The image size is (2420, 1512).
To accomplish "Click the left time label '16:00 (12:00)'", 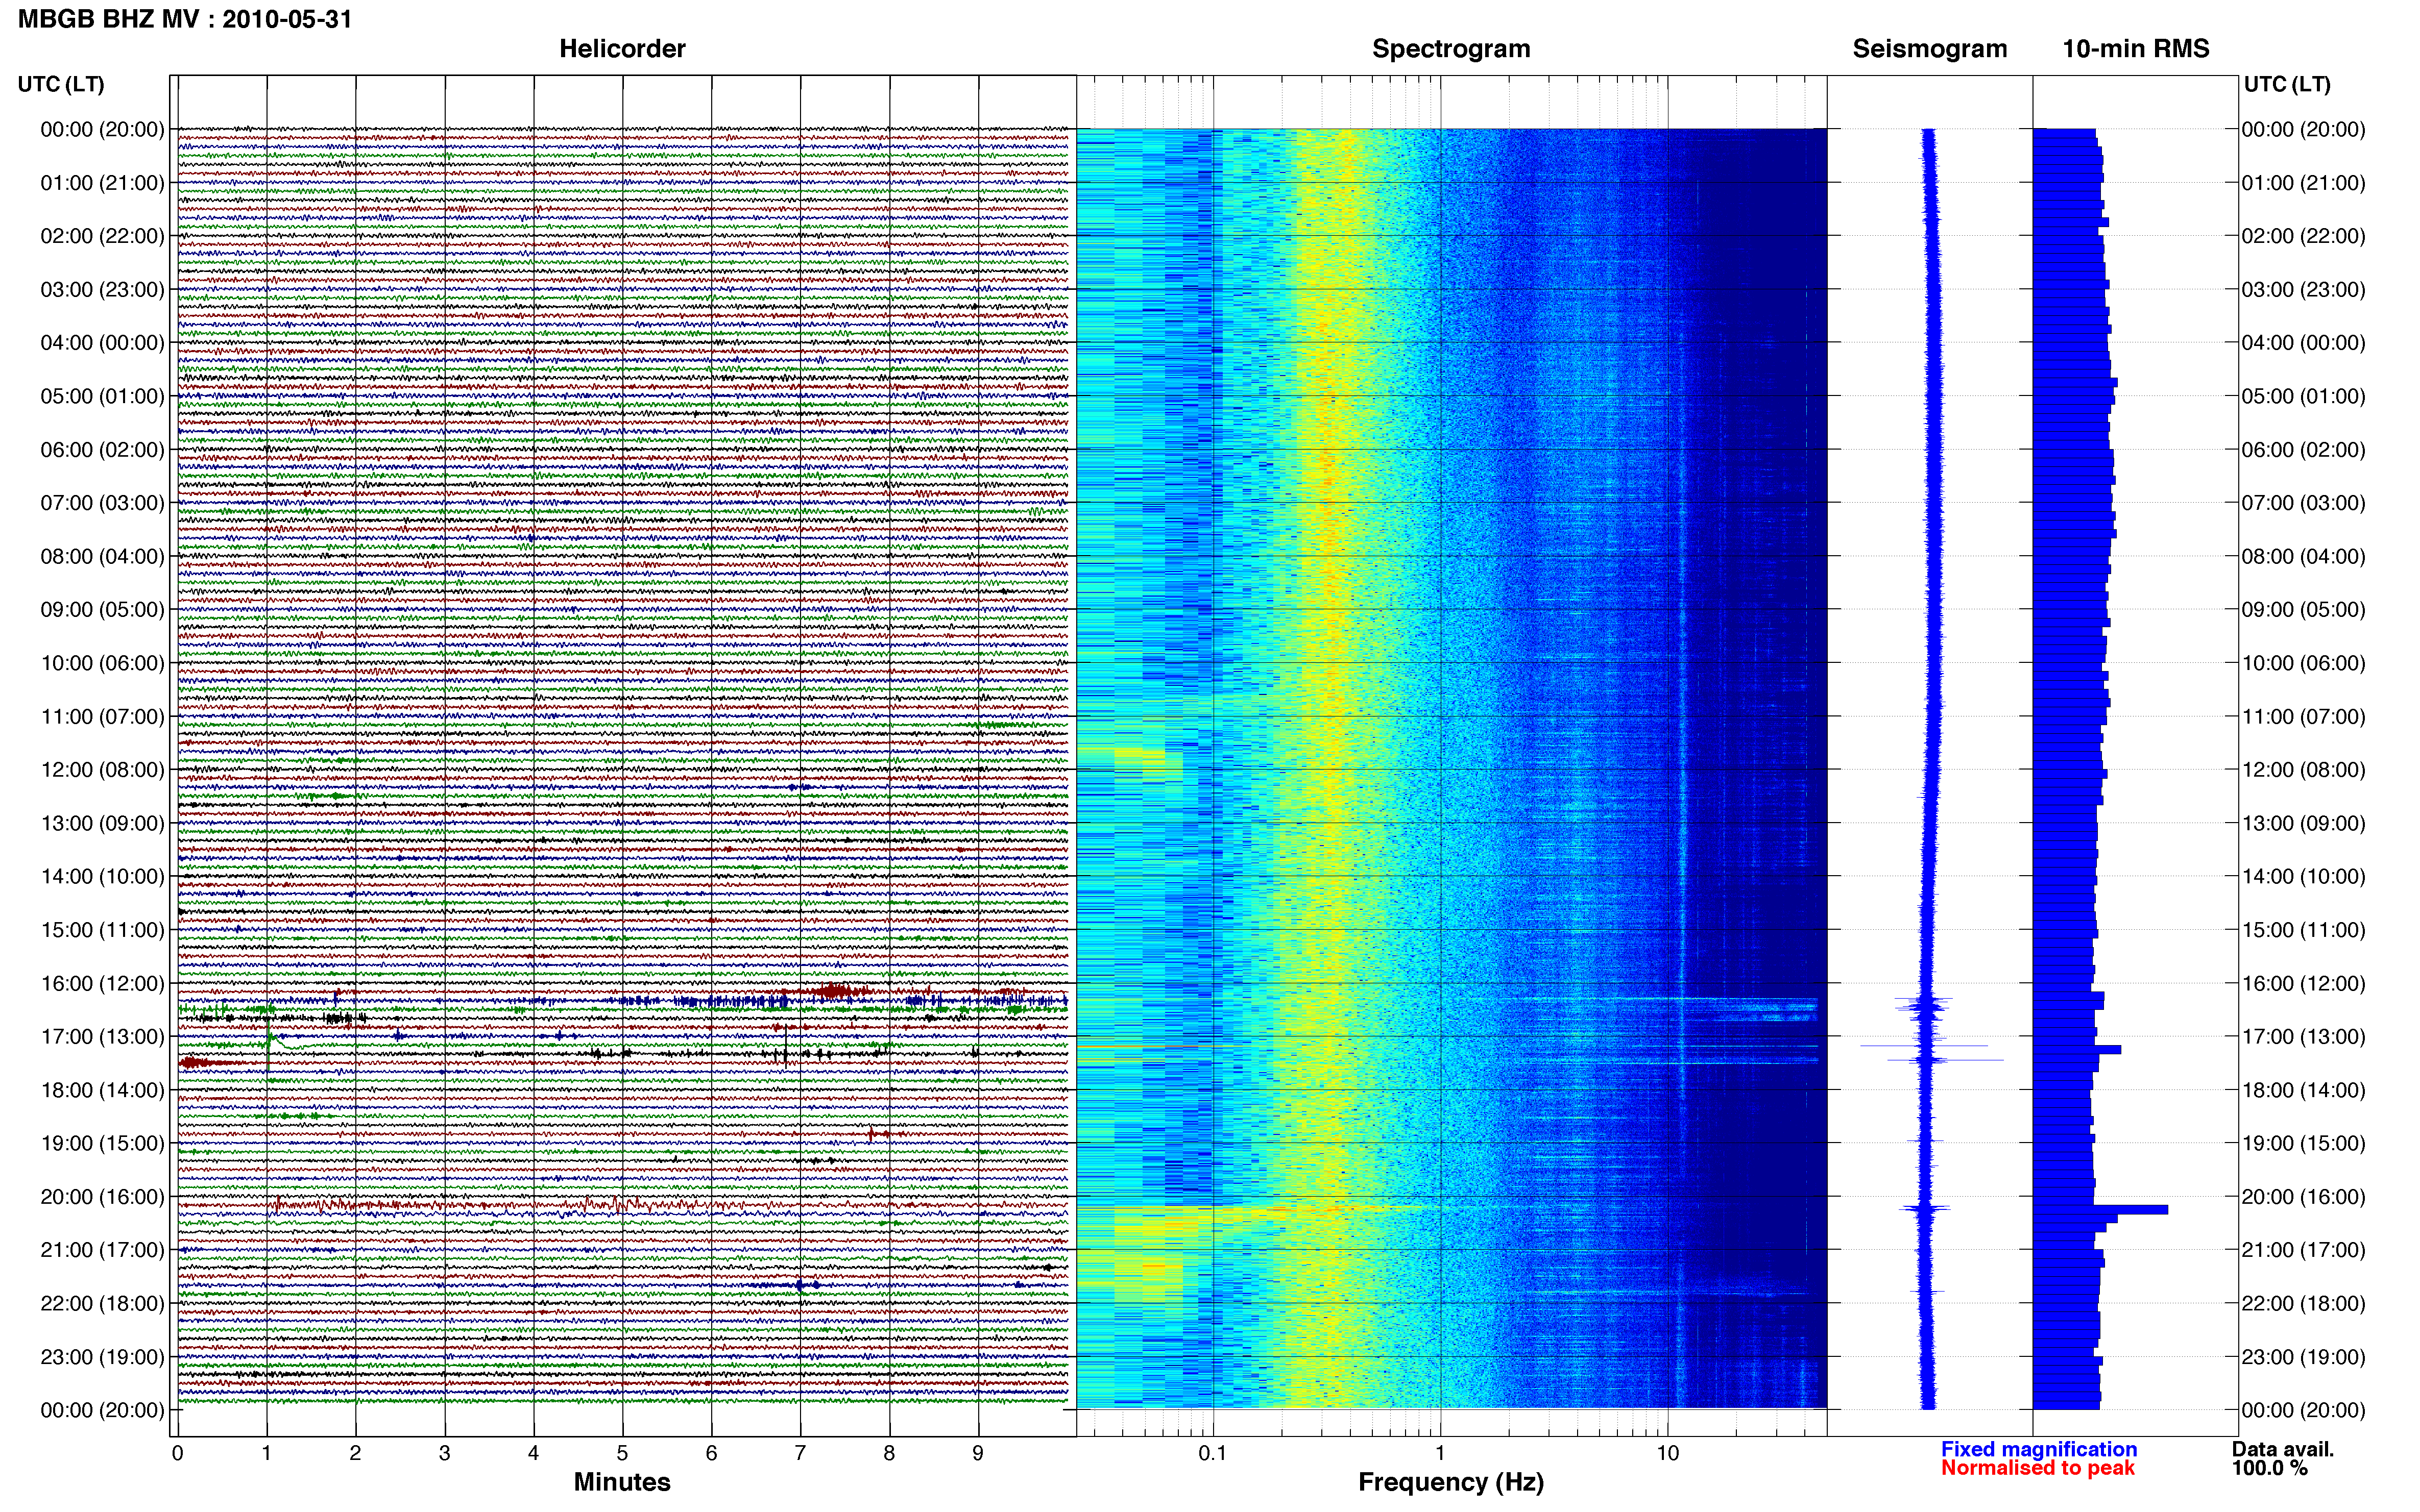I will 102,983.
